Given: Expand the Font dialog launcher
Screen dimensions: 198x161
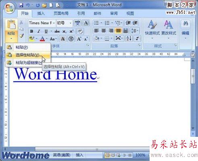Looking at the screenshot, I should click(88, 45).
